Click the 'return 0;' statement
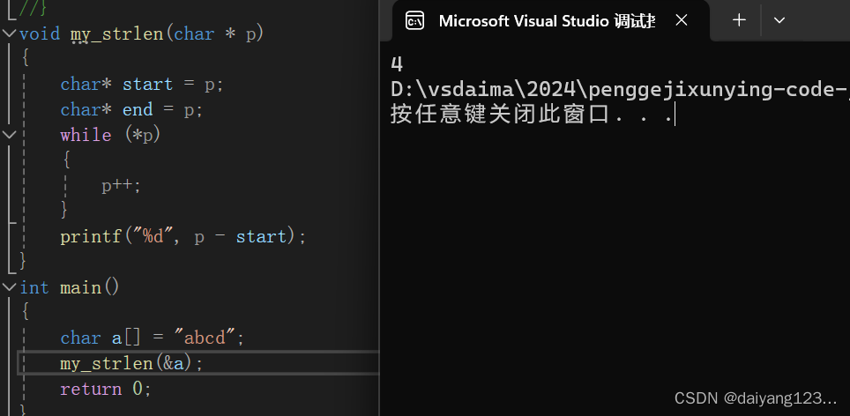This screenshot has height=416, width=850. pos(106,390)
